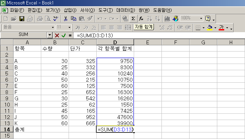Decrease decimal places icon
The height and width of the screenshot is (139, 245).
170,28
